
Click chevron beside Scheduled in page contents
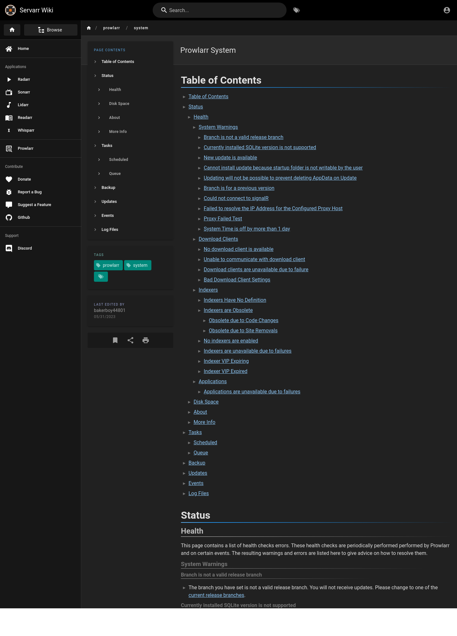[x=99, y=160]
